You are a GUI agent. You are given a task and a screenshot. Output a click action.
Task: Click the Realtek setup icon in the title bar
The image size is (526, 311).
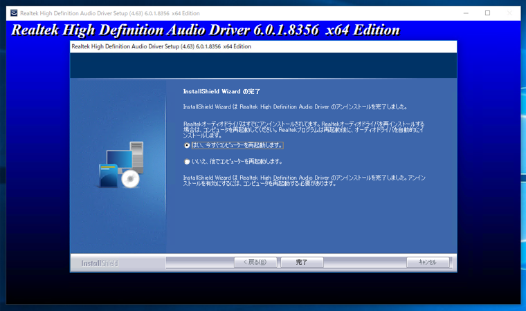click(14, 13)
